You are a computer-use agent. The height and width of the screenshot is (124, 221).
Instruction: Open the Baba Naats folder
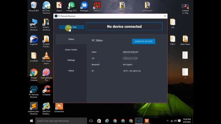pyautogui.click(x=185, y=40)
